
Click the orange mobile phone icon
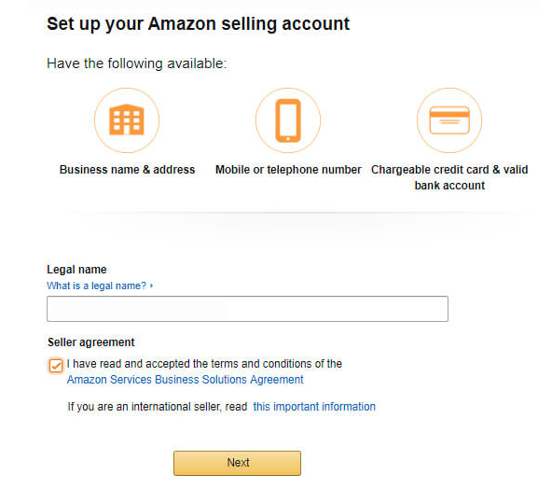pyautogui.click(x=288, y=120)
